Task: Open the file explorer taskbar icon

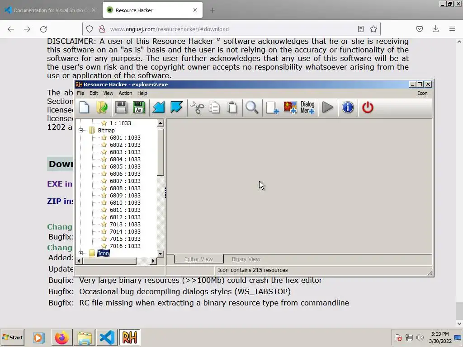Action: (85, 337)
